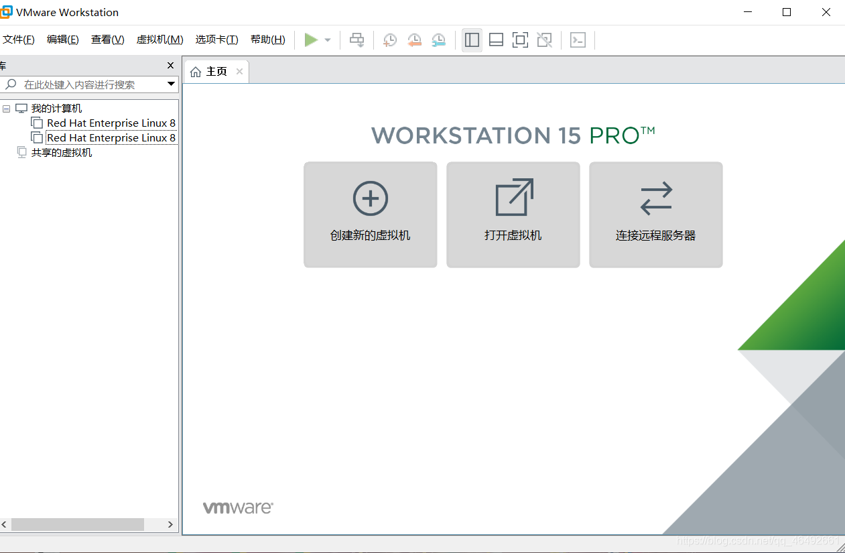This screenshot has height=553, width=845.
Task: Minimize the VMware Workstation window
Action: tap(749, 12)
